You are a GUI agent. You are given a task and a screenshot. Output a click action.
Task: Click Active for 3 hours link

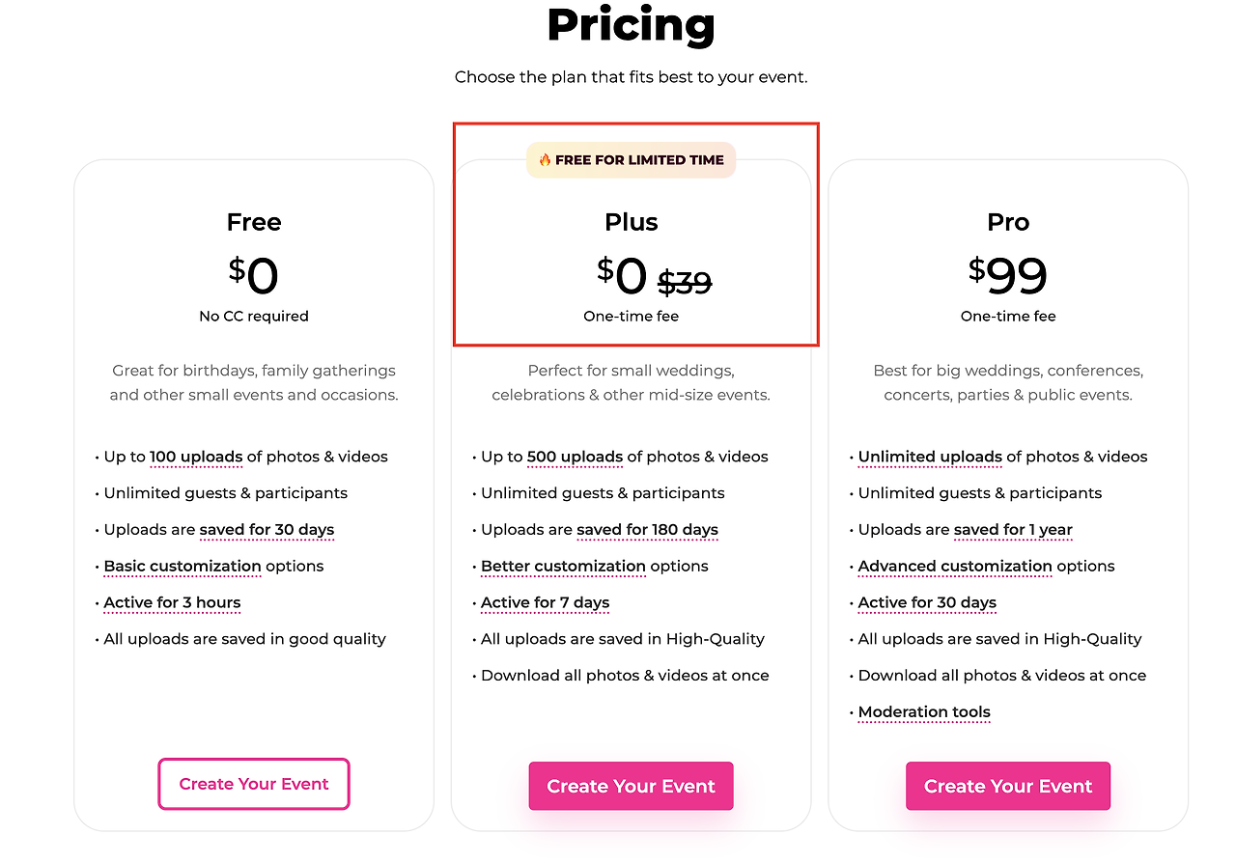171,603
